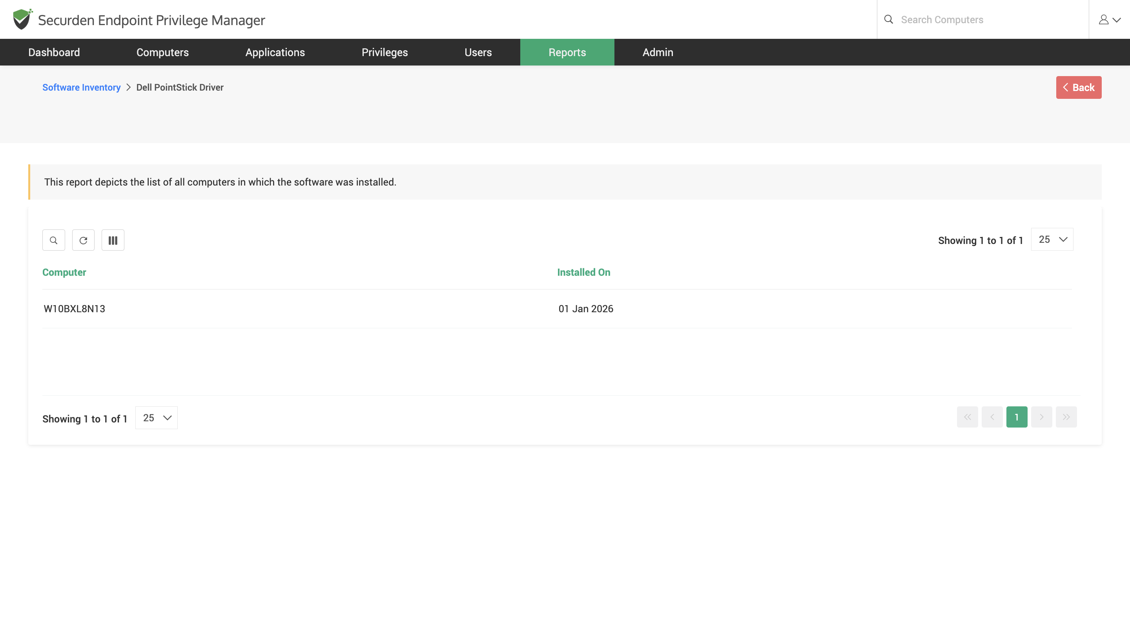Click the Dell PointStick Driver breadcrumb text

pos(180,87)
